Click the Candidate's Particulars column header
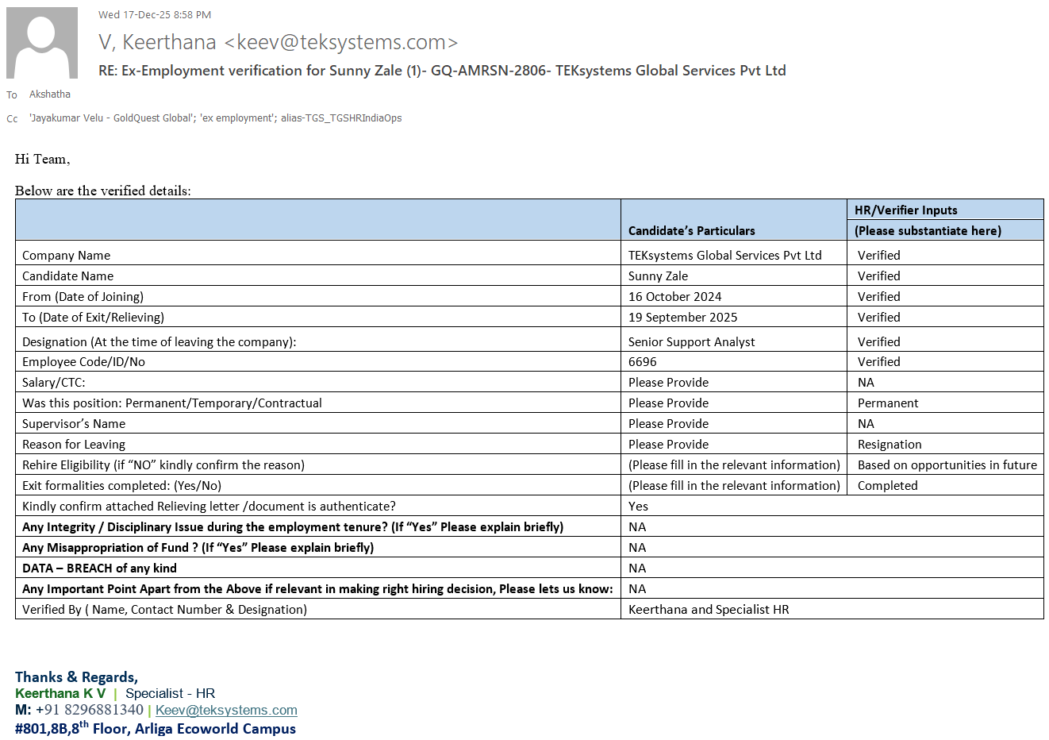The height and width of the screenshot is (740, 1049). click(x=691, y=231)
